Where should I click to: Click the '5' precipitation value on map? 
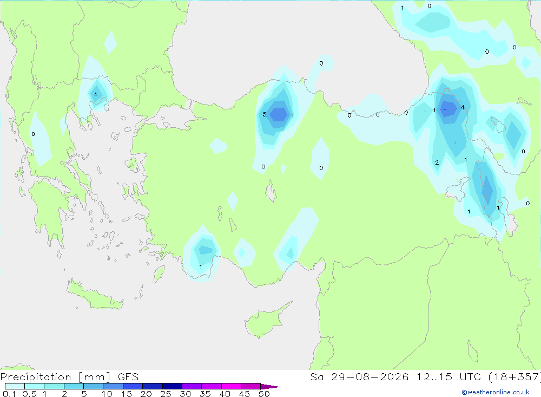pos(265,114)
